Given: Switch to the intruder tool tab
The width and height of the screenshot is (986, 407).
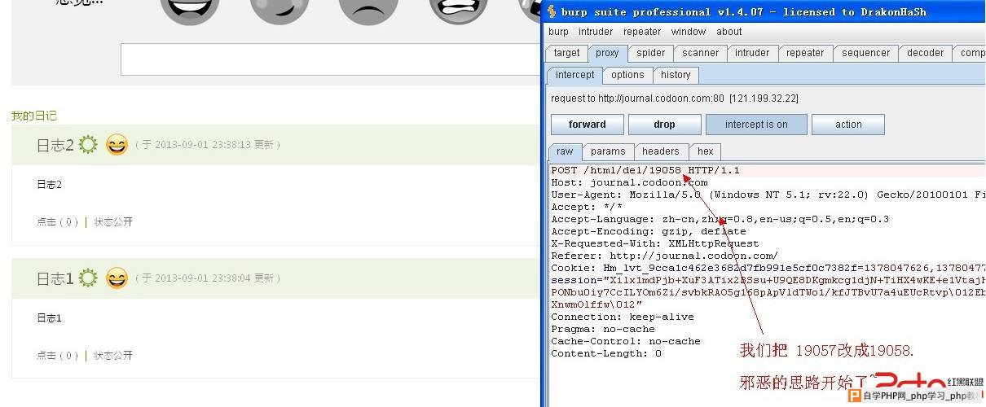Looking at the screenshot, I should 752,53.
